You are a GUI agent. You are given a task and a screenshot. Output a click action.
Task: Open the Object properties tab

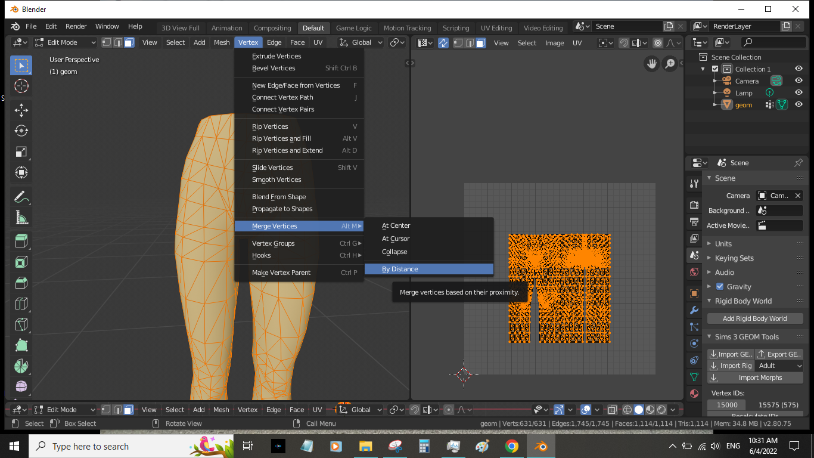(x=694, y=293)
